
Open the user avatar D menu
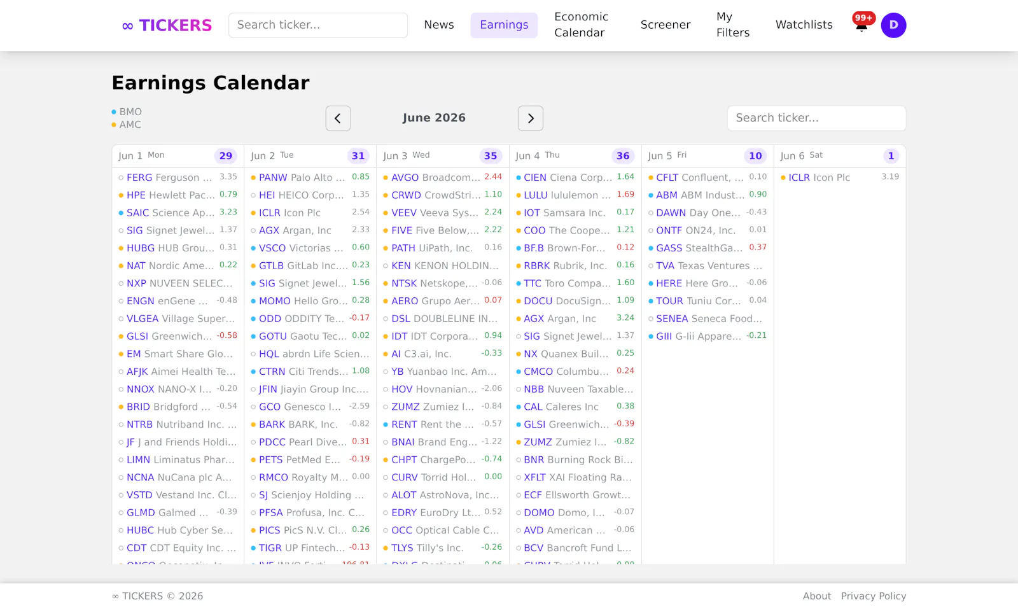pyautogui.click(x=893, y=25)
